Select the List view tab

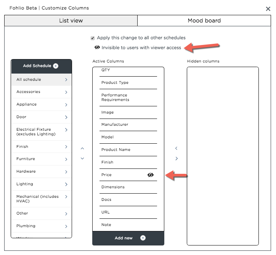(71, 21)
